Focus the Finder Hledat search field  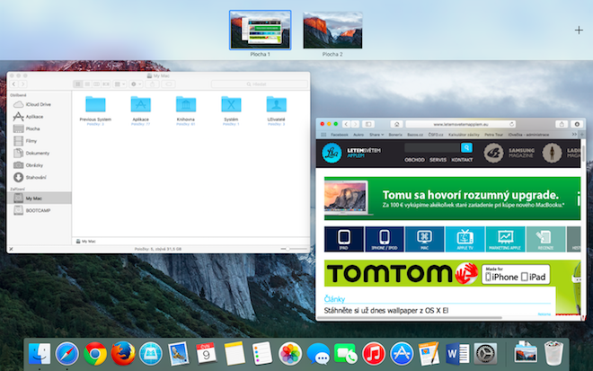click(259, 84)
